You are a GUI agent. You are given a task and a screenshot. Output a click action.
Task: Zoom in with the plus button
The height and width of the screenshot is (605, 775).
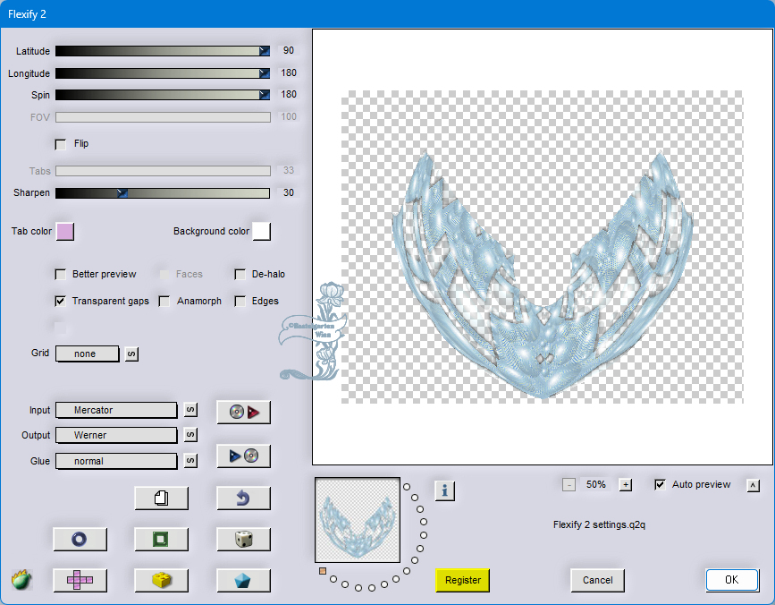pos(626,485)
